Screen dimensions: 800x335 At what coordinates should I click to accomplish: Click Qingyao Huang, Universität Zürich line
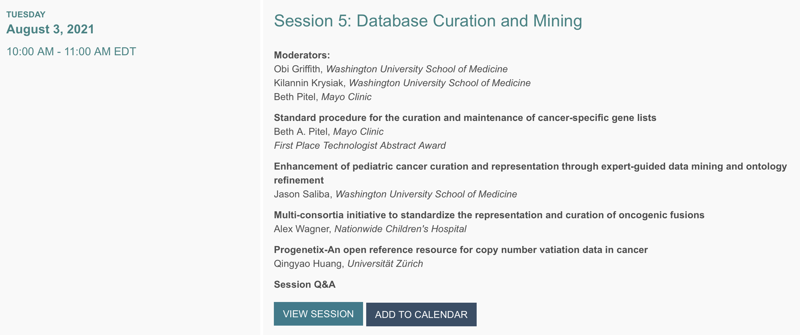348,264
